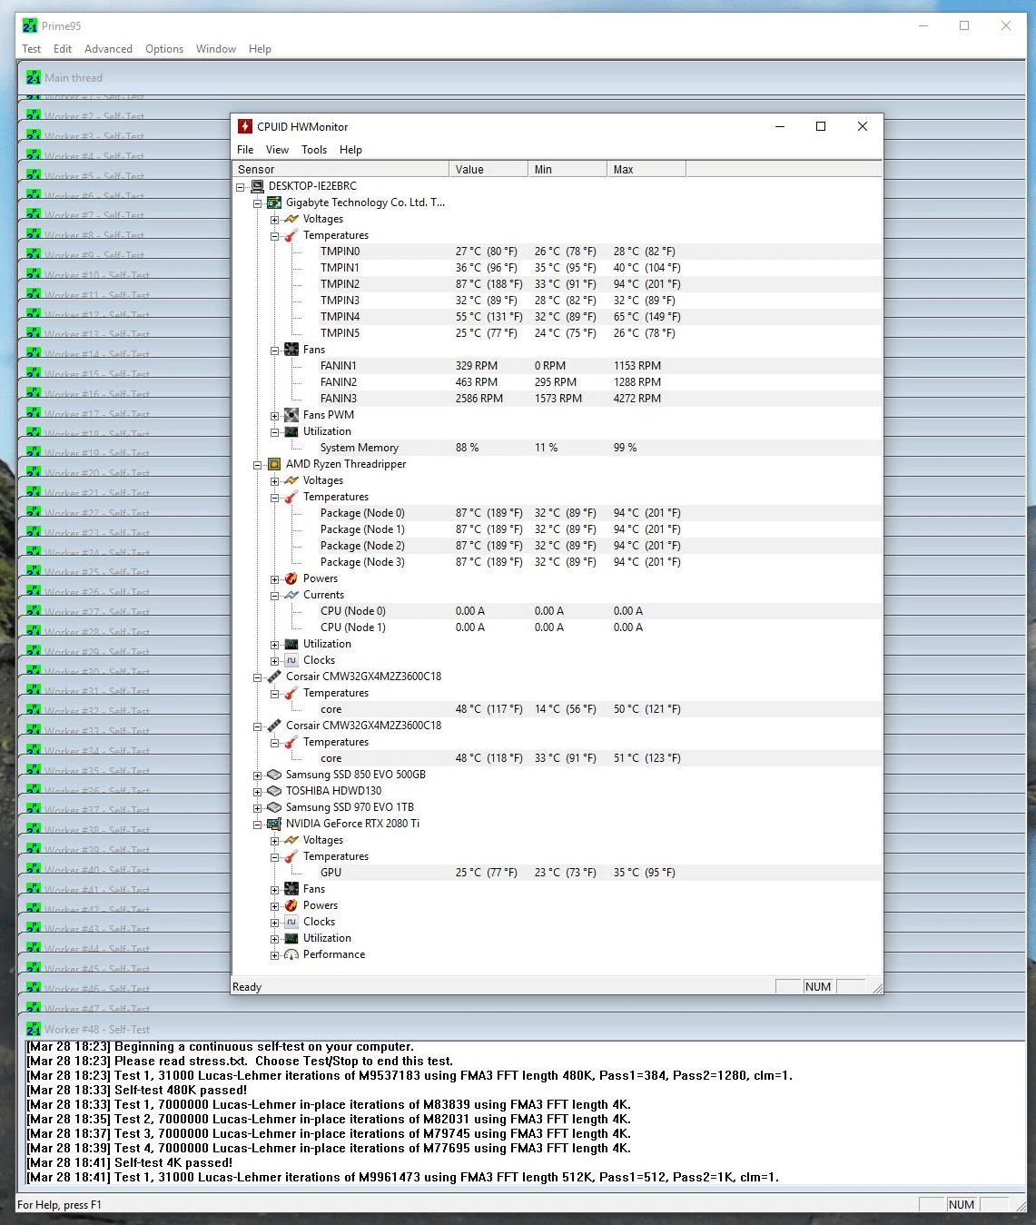Collapse the NVIDIA GeForce RTX 2080 Ti node
This screenshot has height=1225, width=1036.
click(258, 825)
